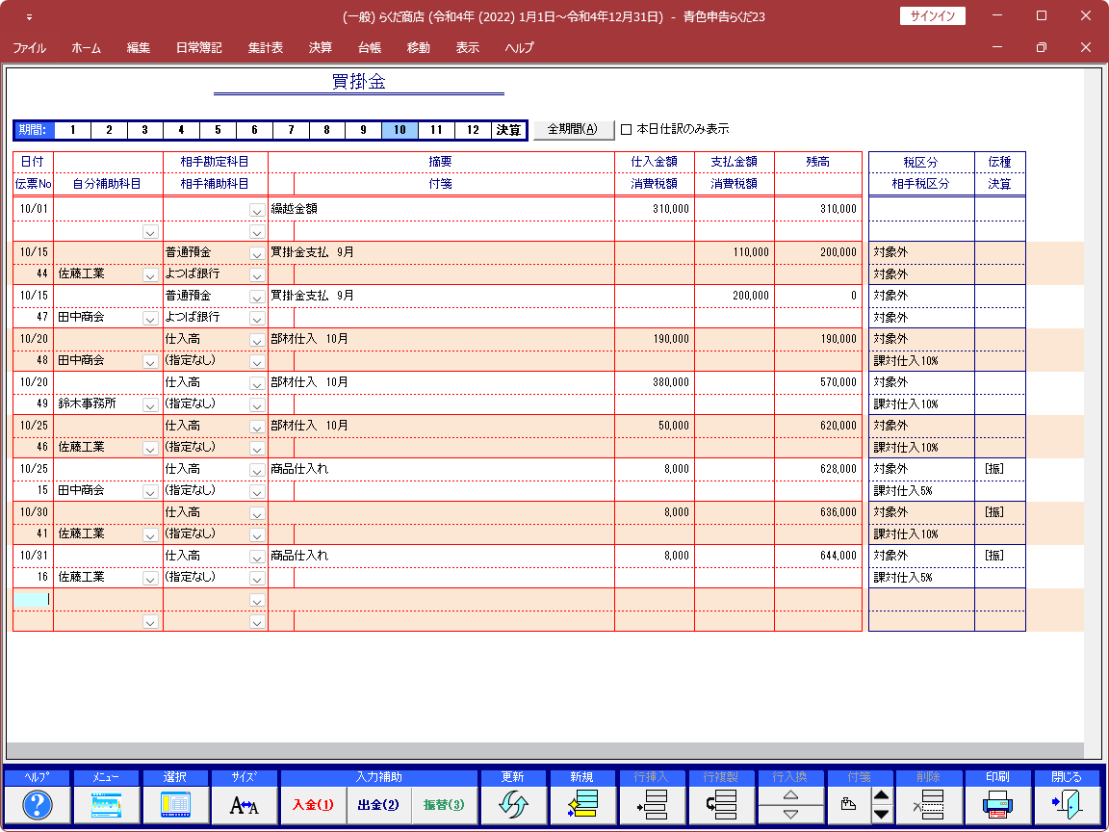1109x832 pixels.
Task: Select period month 1
Action: (73, 130)
